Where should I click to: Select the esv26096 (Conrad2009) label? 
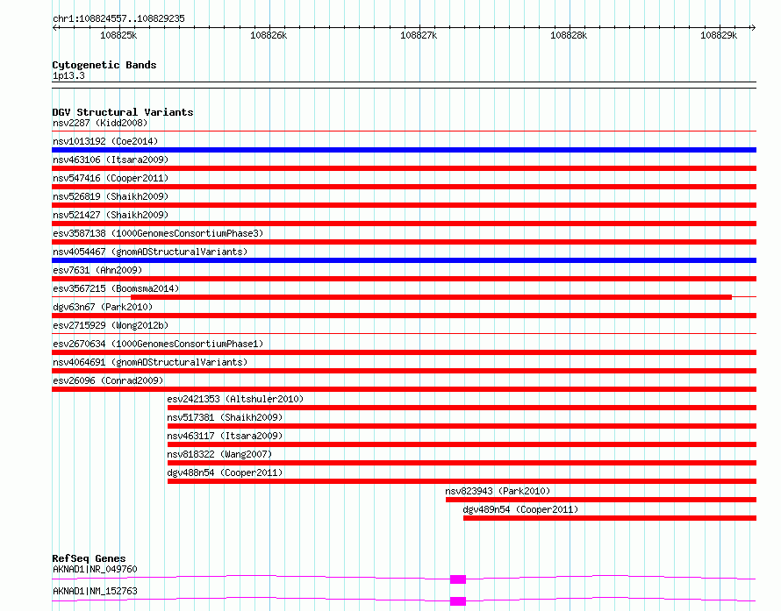point(108,380)
